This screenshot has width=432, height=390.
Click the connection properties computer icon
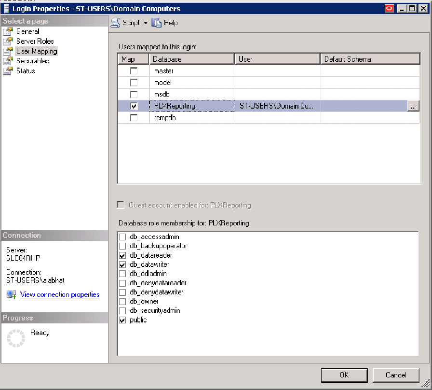click(11, 294)
